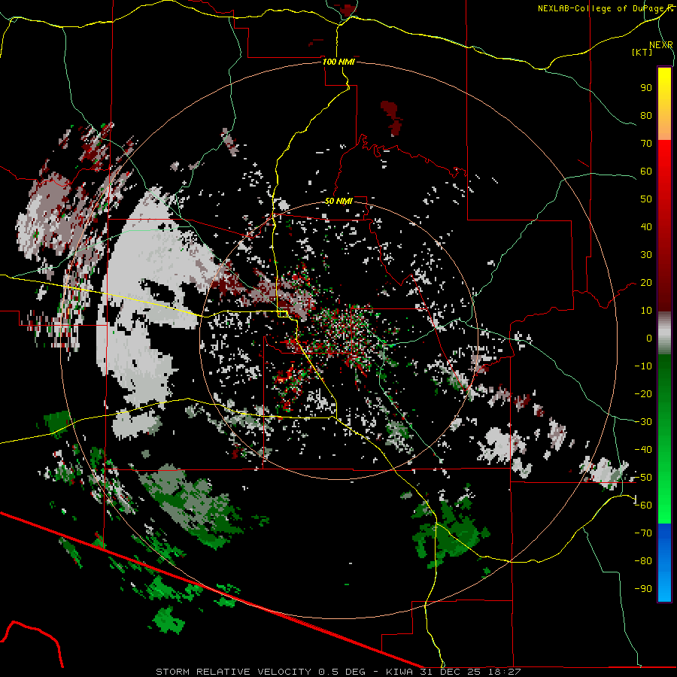Click the blue bottom segment of the color bar

pos(664,562)
